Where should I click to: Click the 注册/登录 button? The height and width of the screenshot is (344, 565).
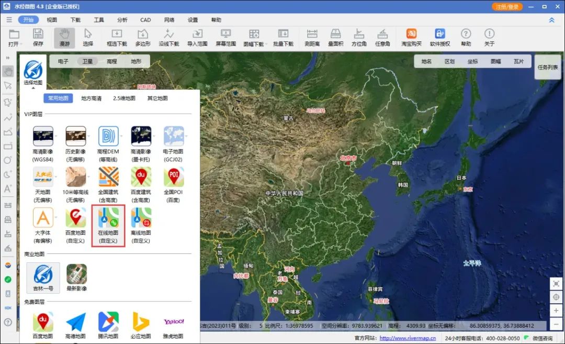click(x=507, y=7)
